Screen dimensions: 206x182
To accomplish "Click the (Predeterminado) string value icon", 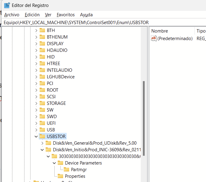I will [x=154, y=38].
